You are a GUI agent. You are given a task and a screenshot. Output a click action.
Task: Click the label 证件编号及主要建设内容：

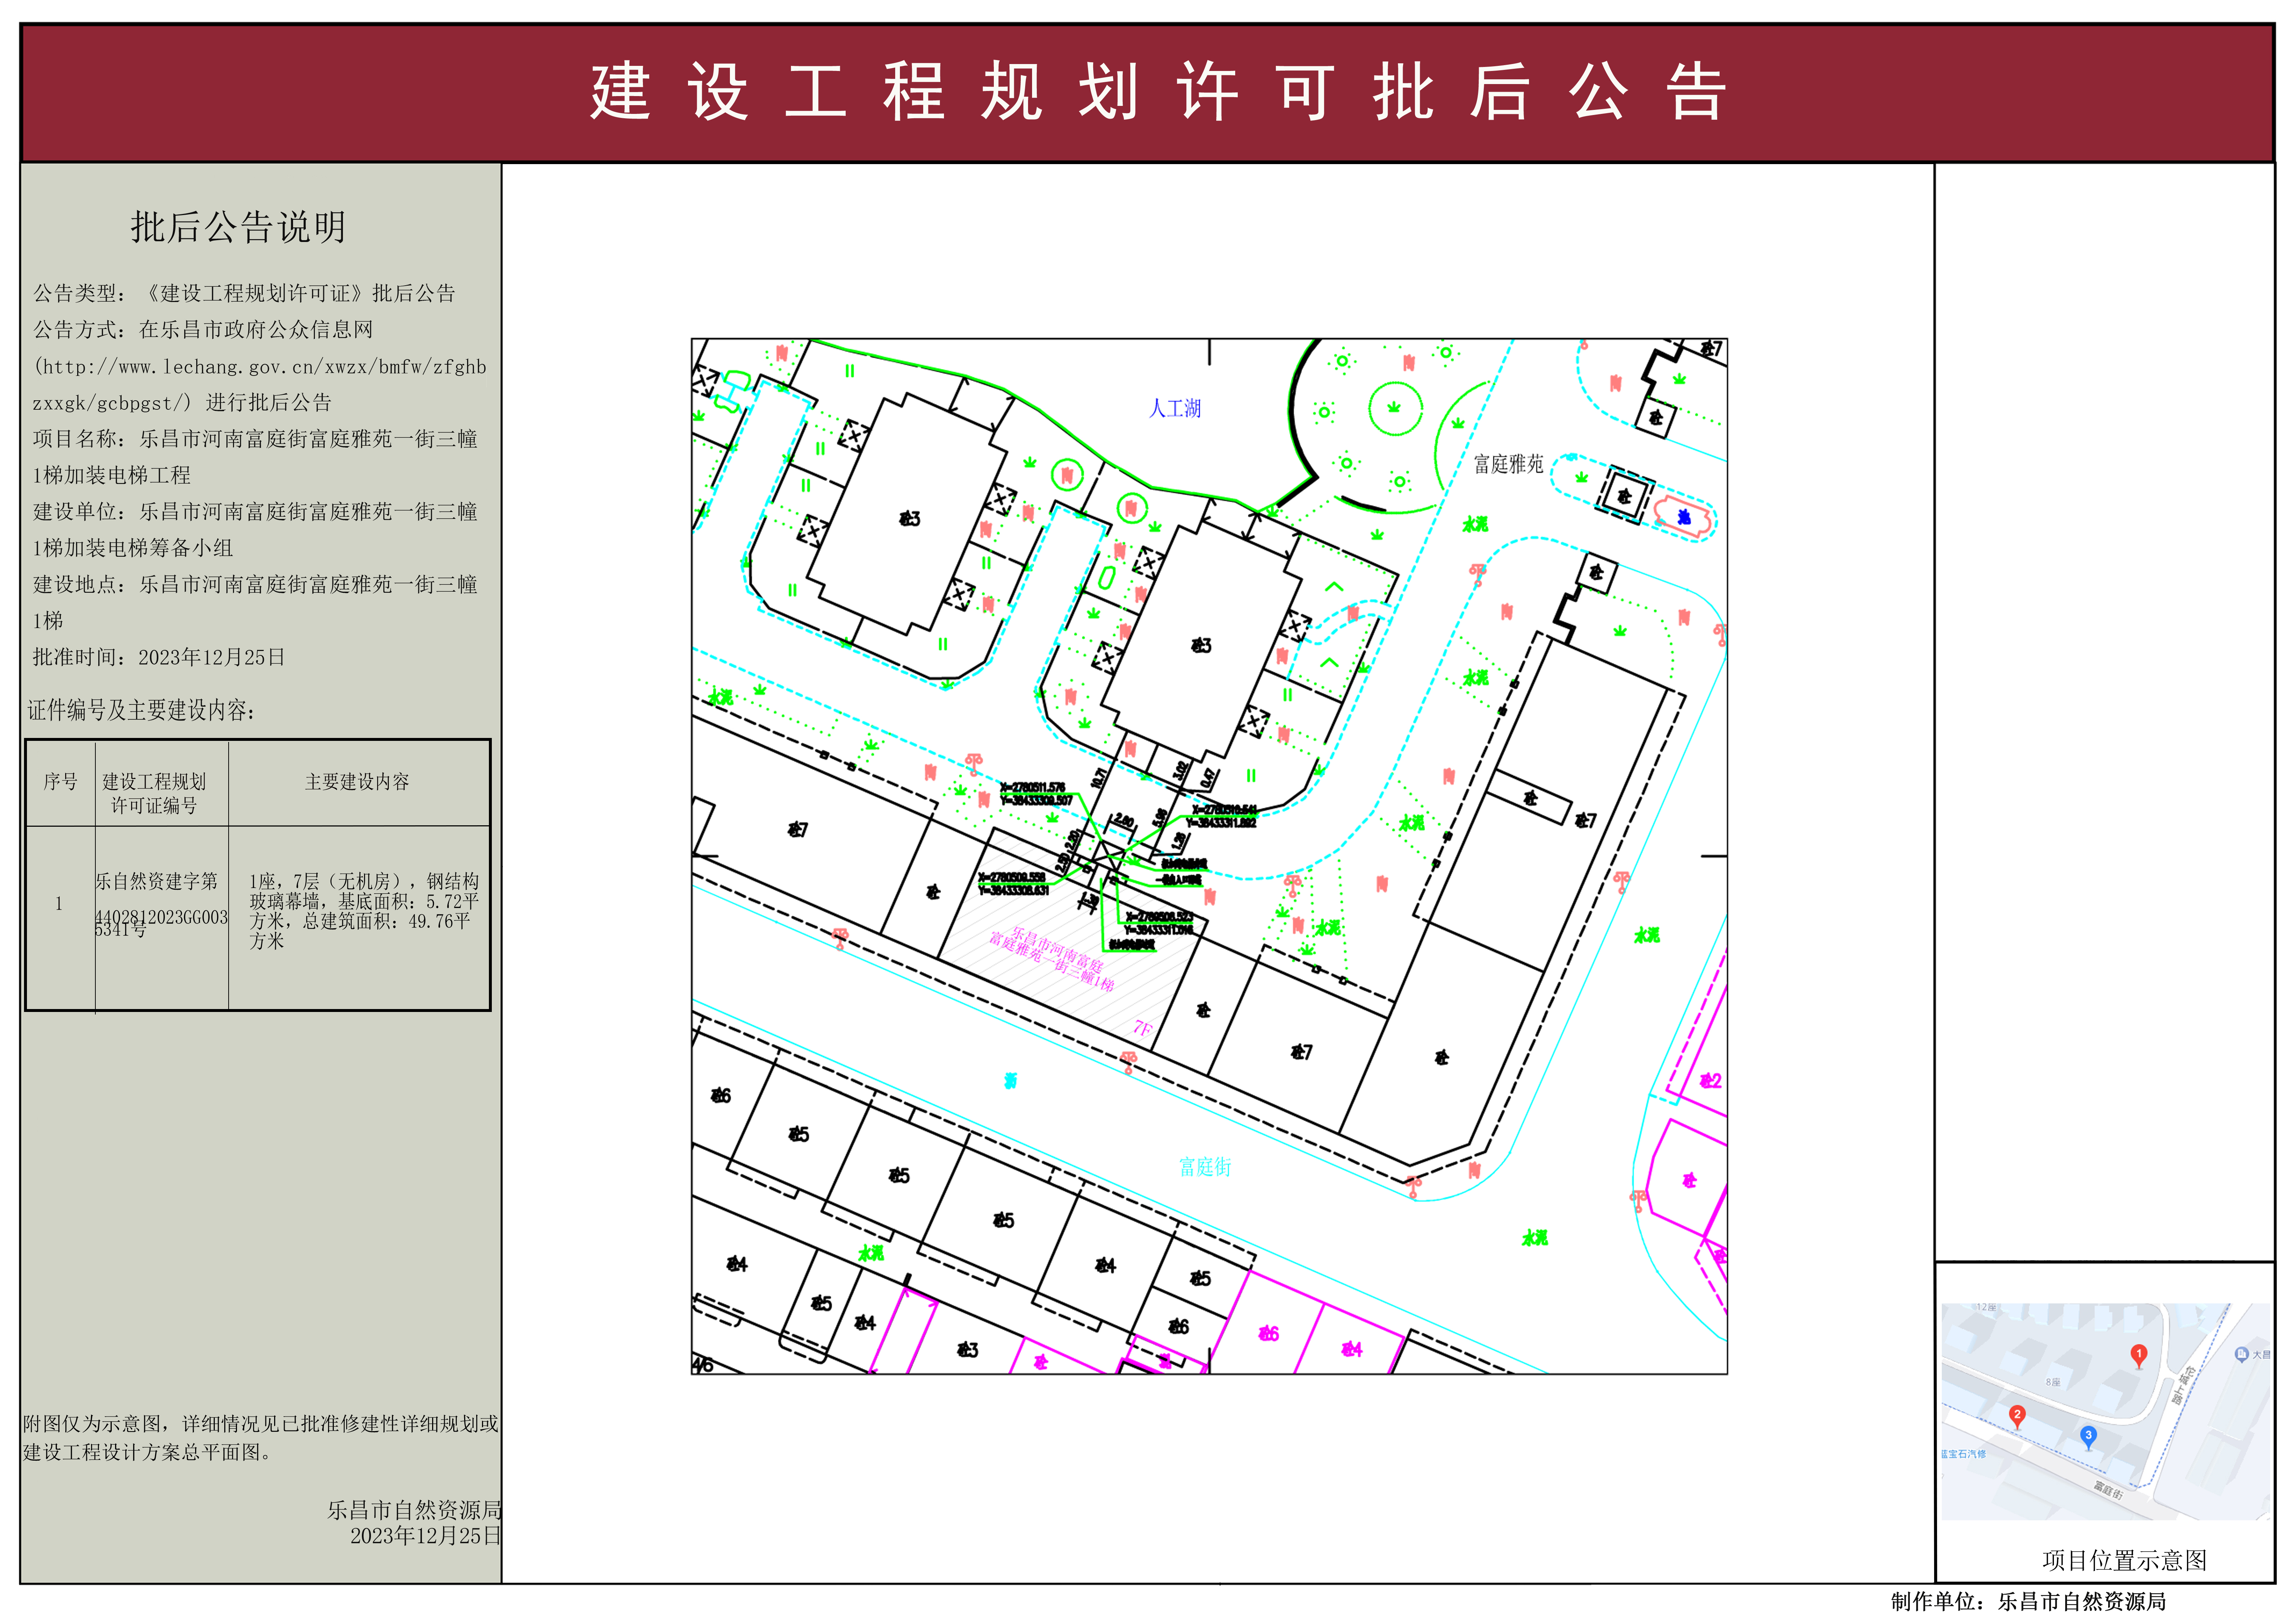pos(141,710)
